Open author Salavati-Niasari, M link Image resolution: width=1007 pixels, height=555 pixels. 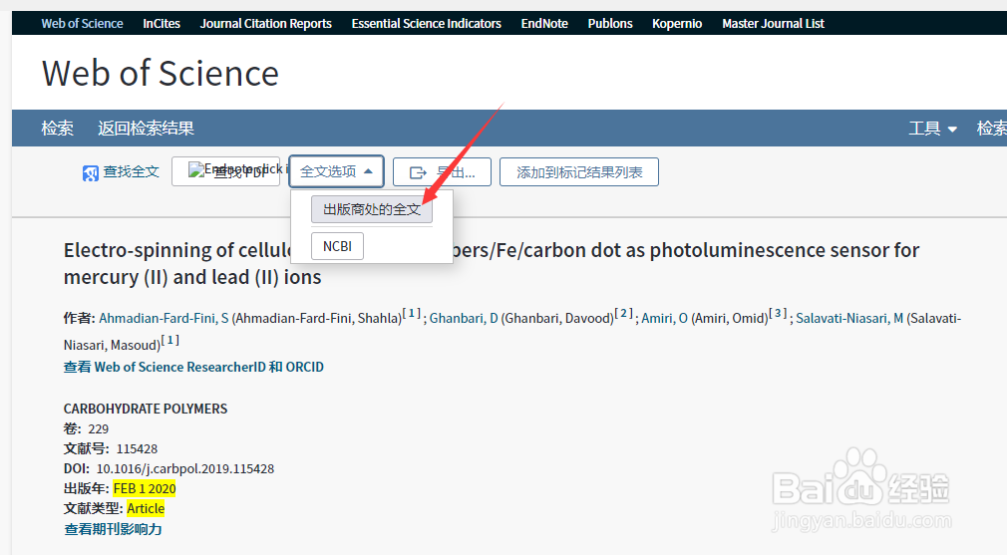[849, 318]
